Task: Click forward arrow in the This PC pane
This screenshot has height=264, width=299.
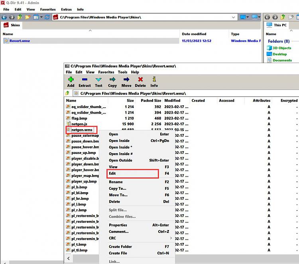Action: click(x=275, y=18)
